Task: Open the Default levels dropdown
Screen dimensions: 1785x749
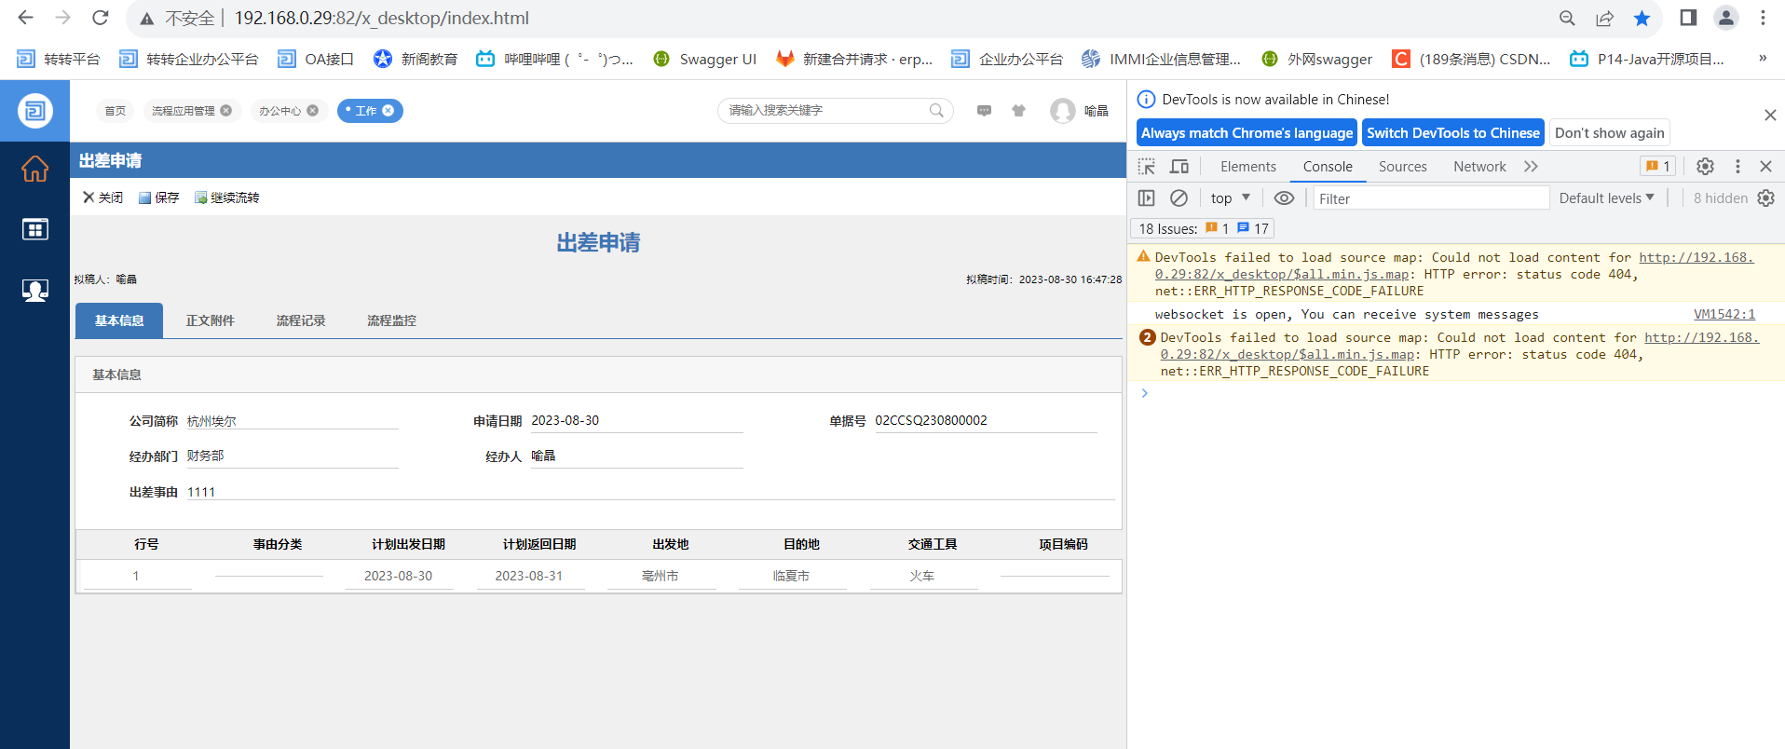Action: coord(1606,198)
